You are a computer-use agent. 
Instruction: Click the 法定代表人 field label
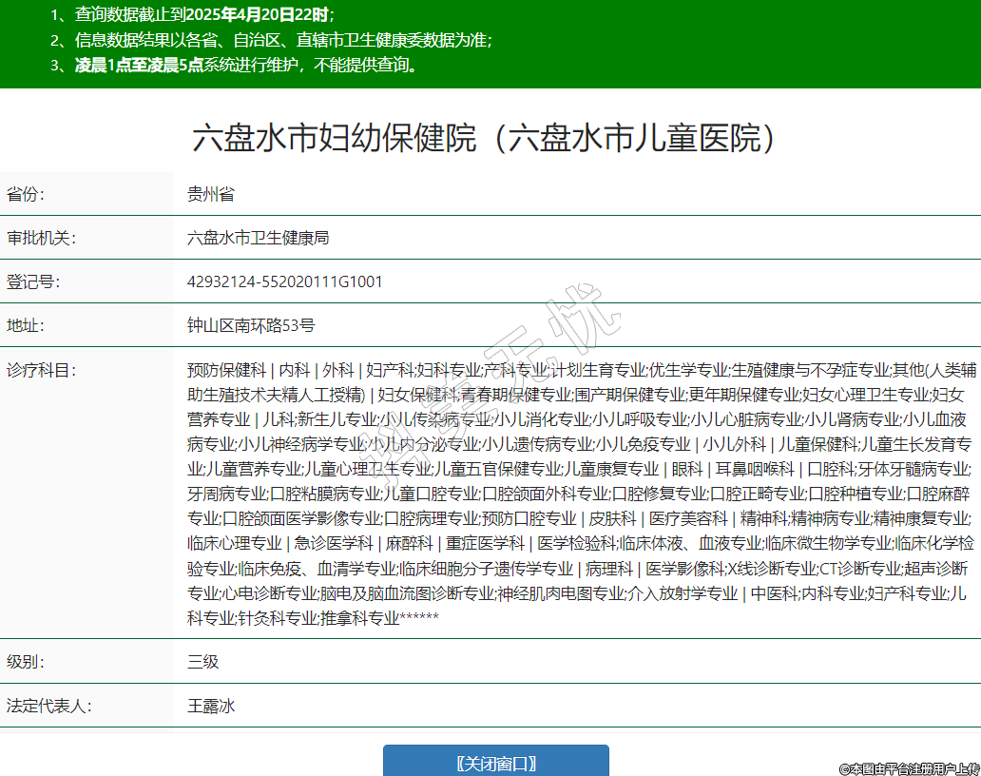(48, 707)
